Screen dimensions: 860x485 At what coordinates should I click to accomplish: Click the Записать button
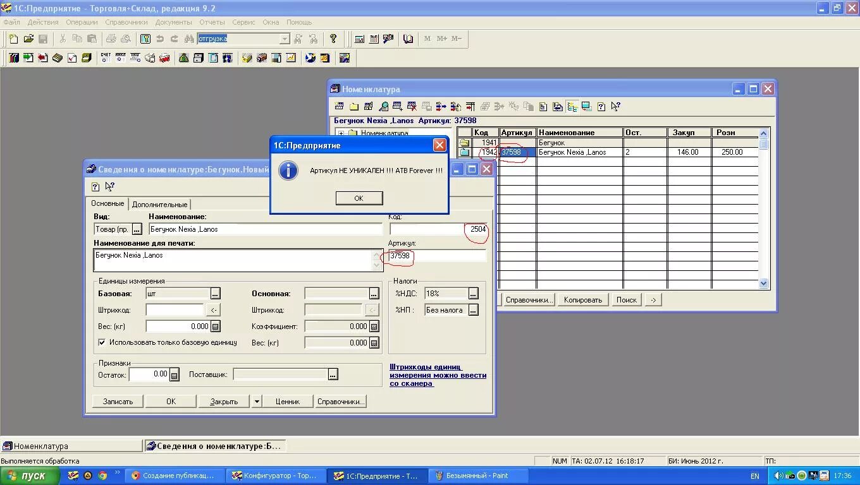point(118,401)
